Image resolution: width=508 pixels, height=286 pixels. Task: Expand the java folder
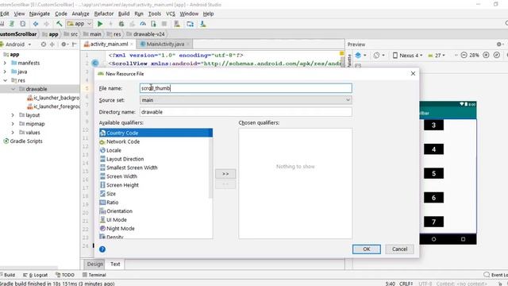click(x=5, y=71)
